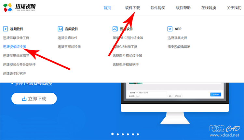
Task: Select the fourth carousel dot
Action: (x=128, y=134)
